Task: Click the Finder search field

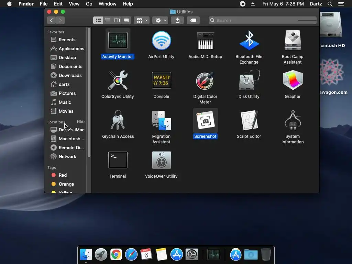Action: point(262,20)
